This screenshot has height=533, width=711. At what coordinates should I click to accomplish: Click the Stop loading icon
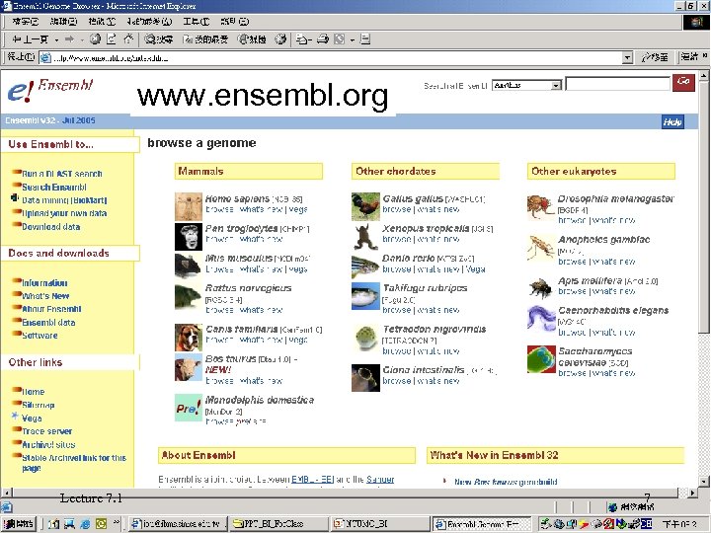(95, 39)
